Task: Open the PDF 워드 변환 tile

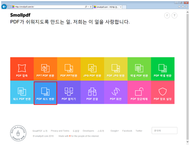Action: [x=46, y=93]
